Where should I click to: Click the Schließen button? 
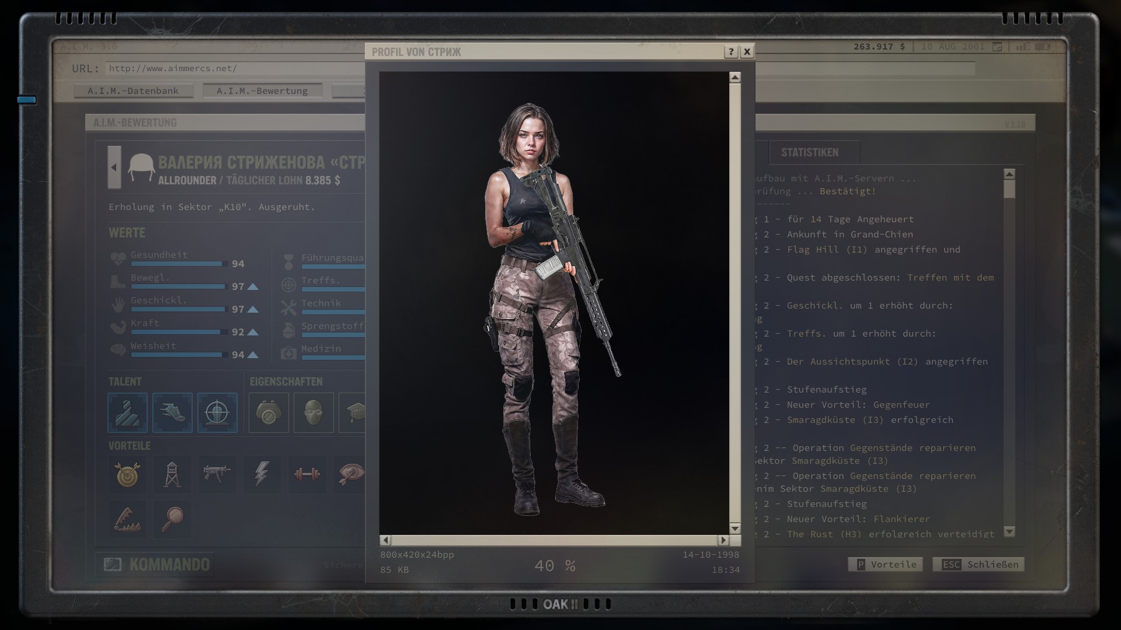tap(978, 564)
